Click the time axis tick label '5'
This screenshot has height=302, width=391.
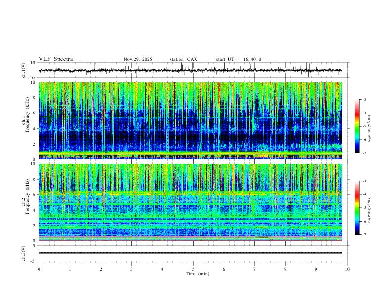193,269
